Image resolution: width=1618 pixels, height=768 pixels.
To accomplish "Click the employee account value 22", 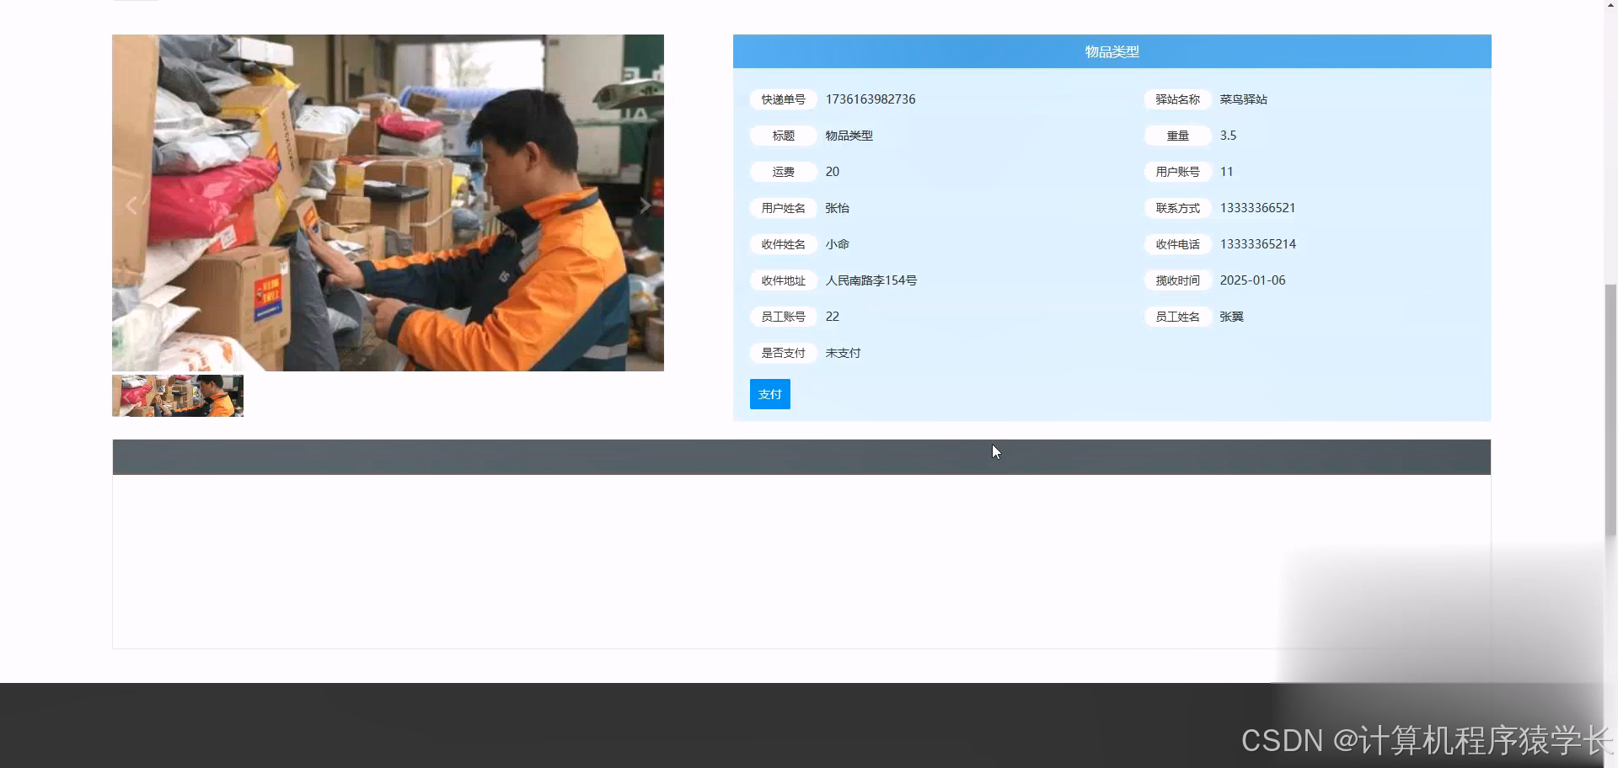I will click(x=832, y=317).
